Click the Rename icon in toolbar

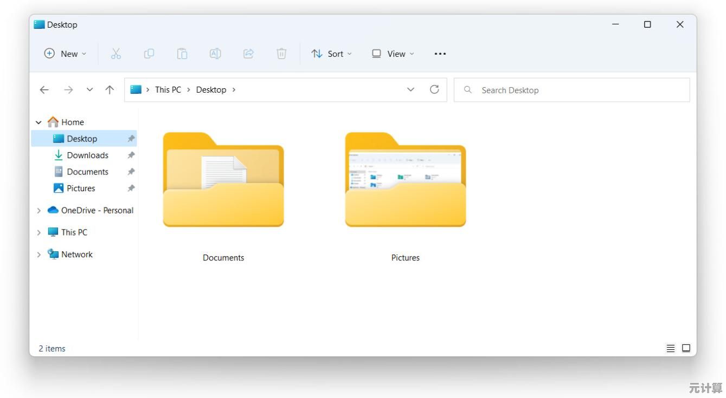click(x=215, y=54)
